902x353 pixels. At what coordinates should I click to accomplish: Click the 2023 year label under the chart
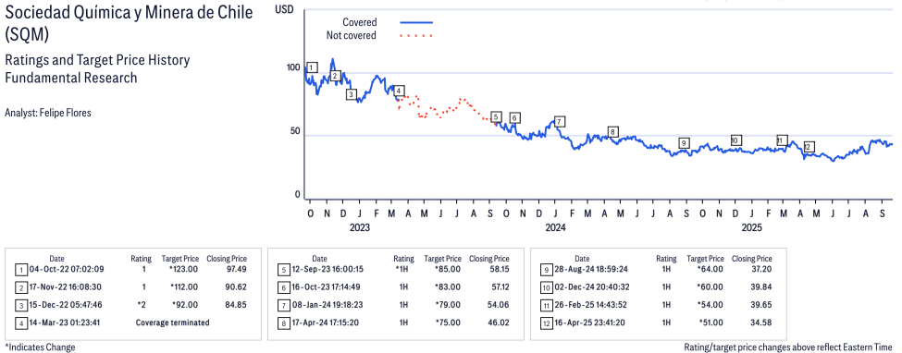(359, 227)
